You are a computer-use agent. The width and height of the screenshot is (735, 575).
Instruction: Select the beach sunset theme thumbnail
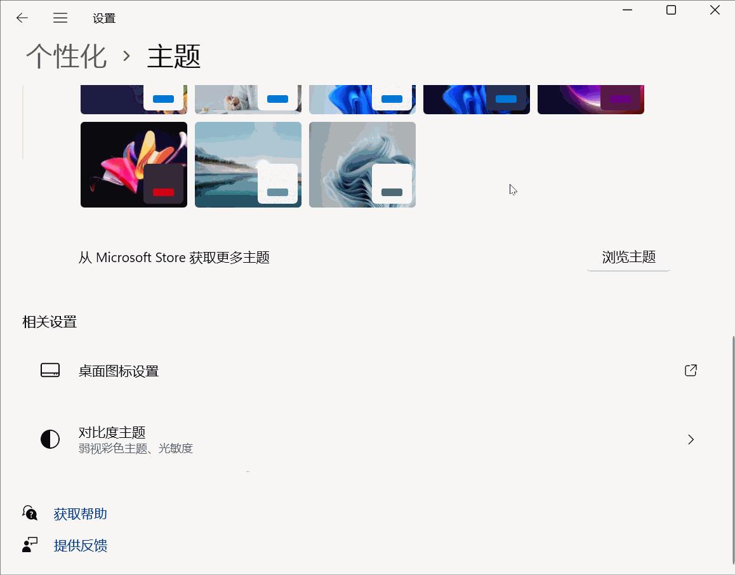click(x=248, y=164)
